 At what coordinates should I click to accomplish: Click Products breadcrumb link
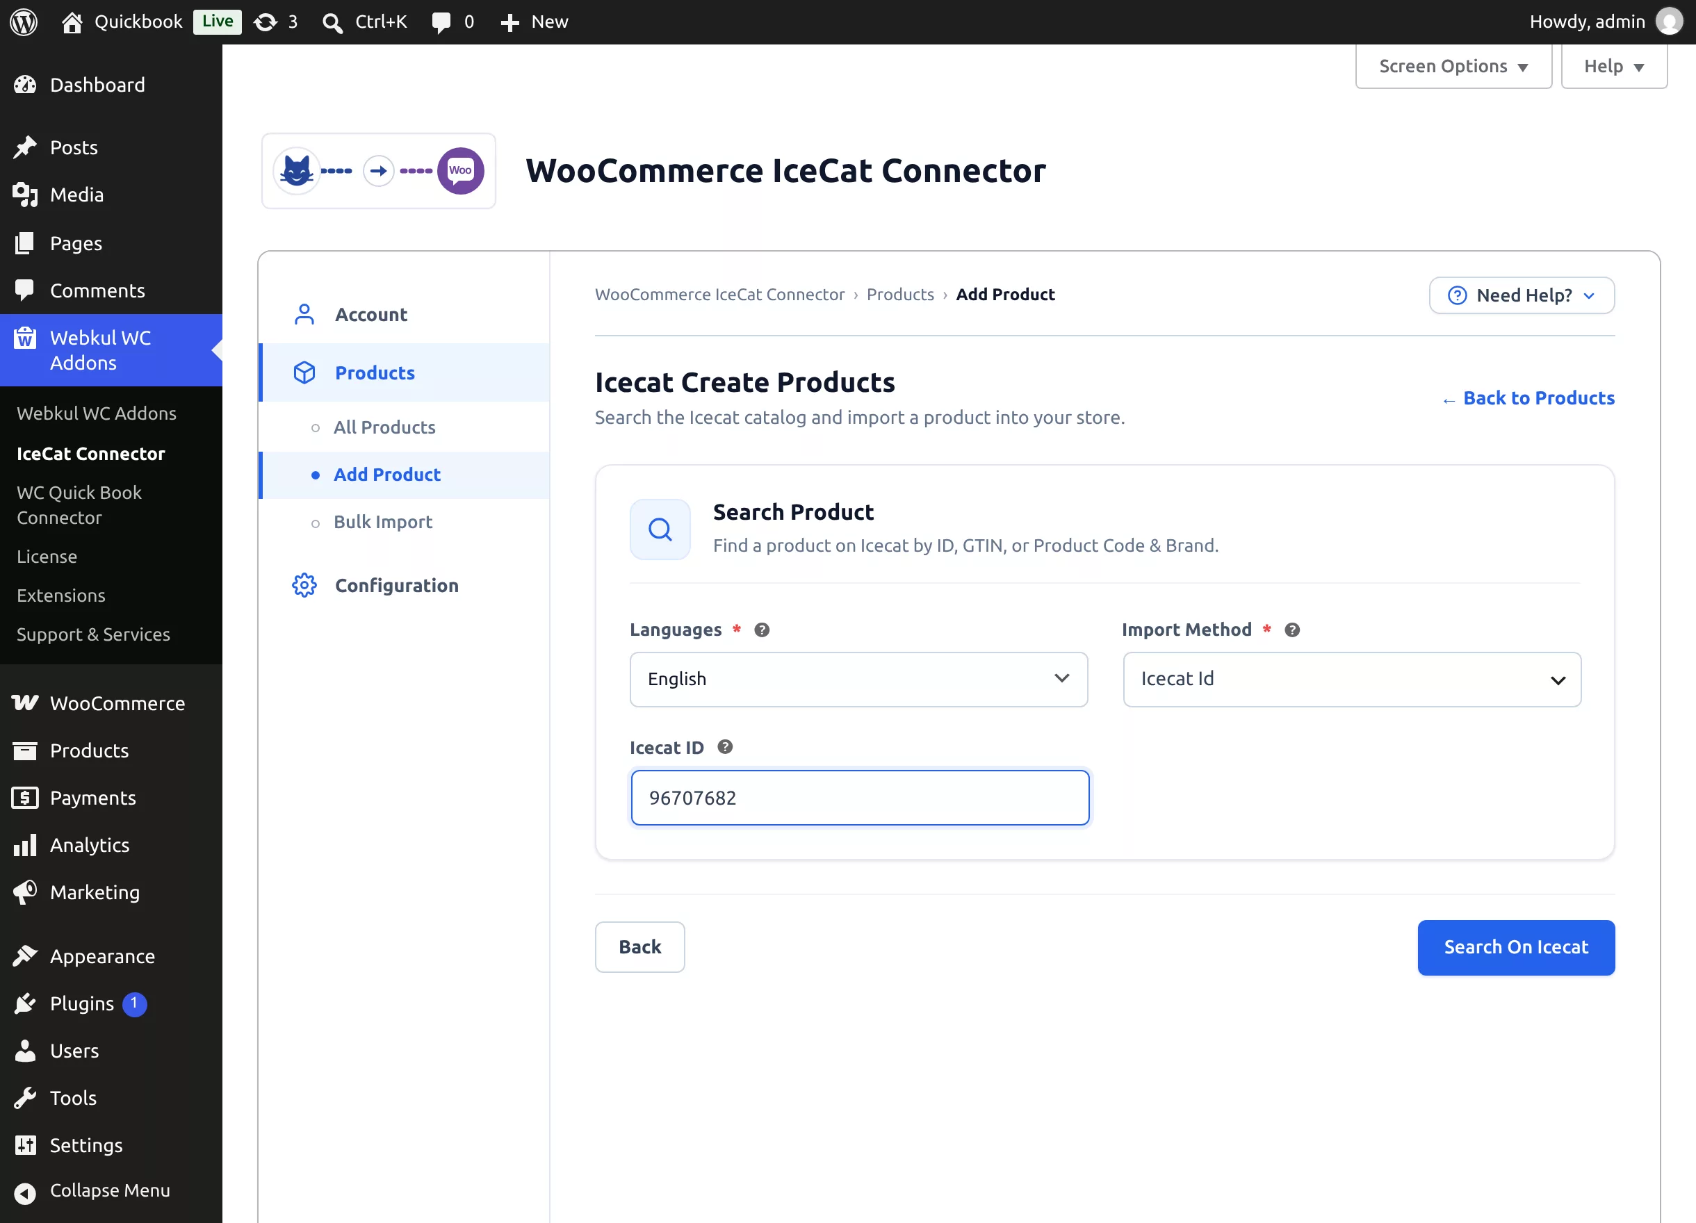[x=899, y=295]
